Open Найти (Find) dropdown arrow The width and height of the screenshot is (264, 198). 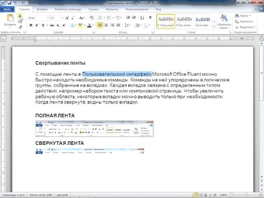[250, 16]
